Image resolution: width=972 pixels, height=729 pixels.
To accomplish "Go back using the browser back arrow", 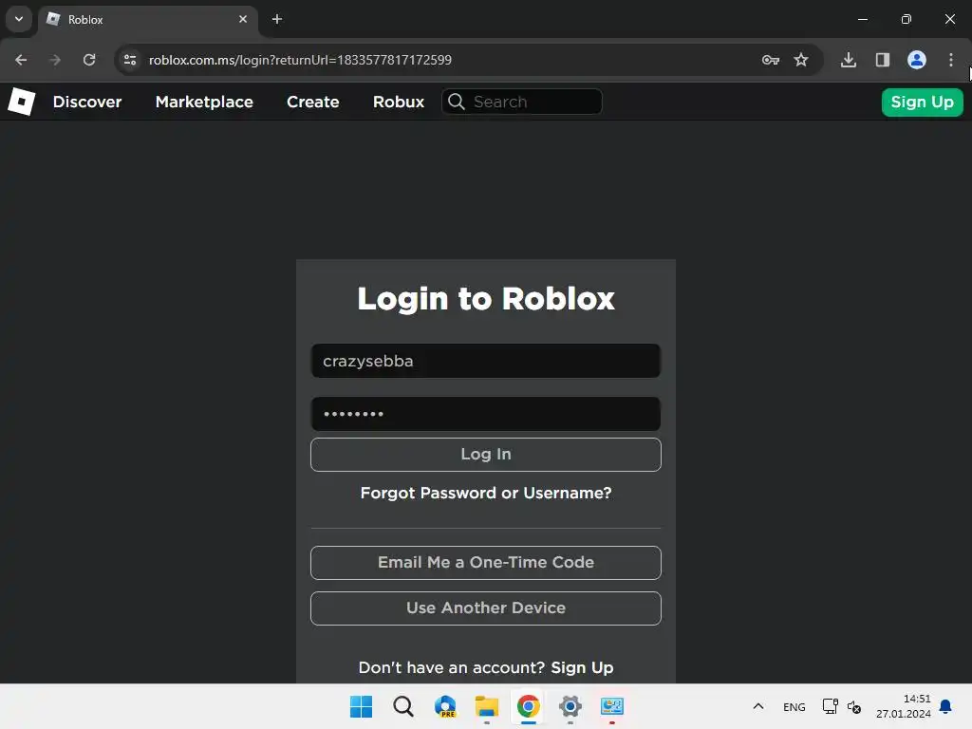I will coord(21,60).
